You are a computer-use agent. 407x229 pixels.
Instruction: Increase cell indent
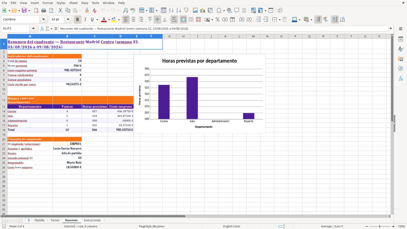pyautogui.click(x=258, y=20)
